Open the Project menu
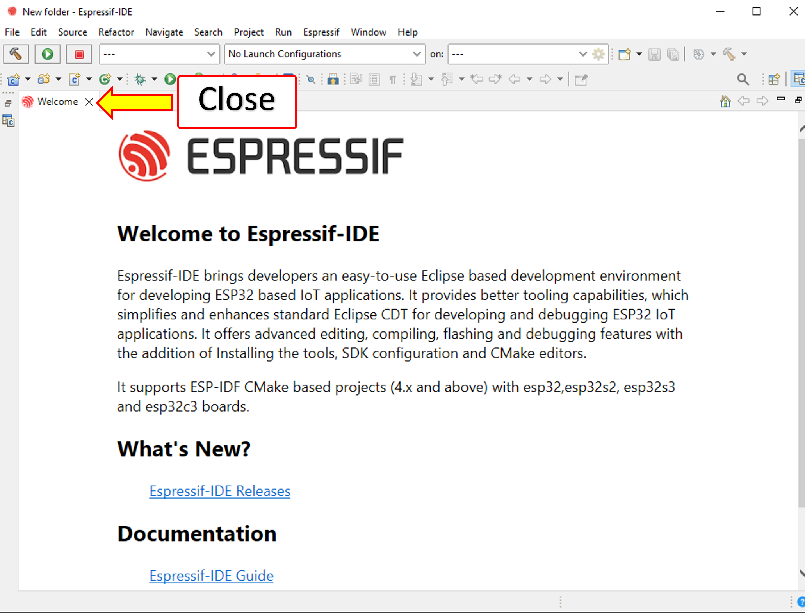 [248, 32]
